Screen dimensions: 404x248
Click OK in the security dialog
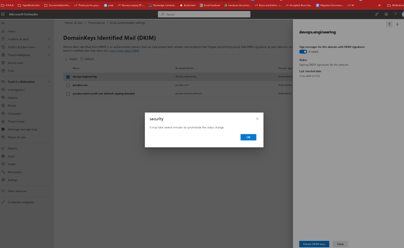click(x=248, y=137)
